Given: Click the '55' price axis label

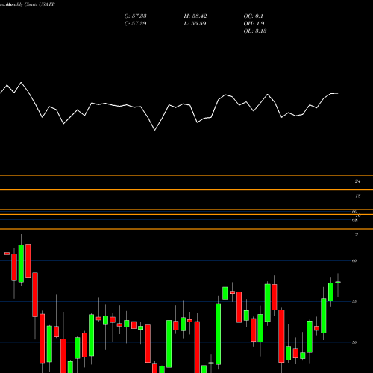Looking at the screenshot, I should (354, 301).
